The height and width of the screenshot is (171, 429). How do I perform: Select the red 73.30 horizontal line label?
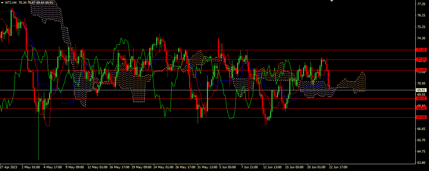point(421,50)
